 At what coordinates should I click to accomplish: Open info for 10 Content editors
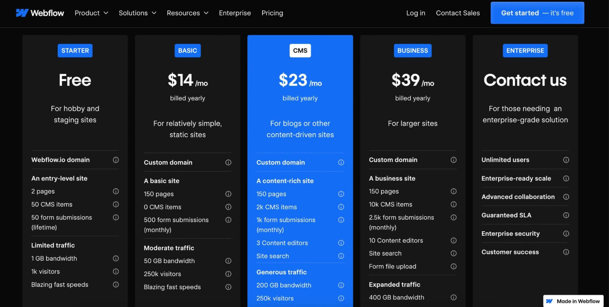coord(454,240)
